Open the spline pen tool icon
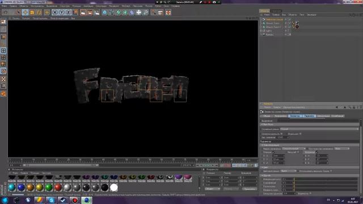The height and width of the screenshot is (204, 363). [112, 12]
